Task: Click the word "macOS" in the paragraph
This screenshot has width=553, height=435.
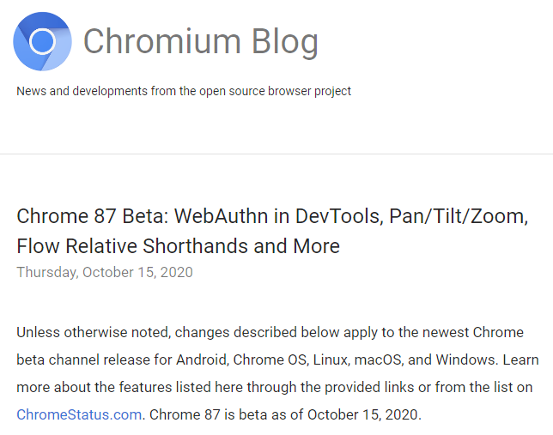Action: click(x=406, y=360)
